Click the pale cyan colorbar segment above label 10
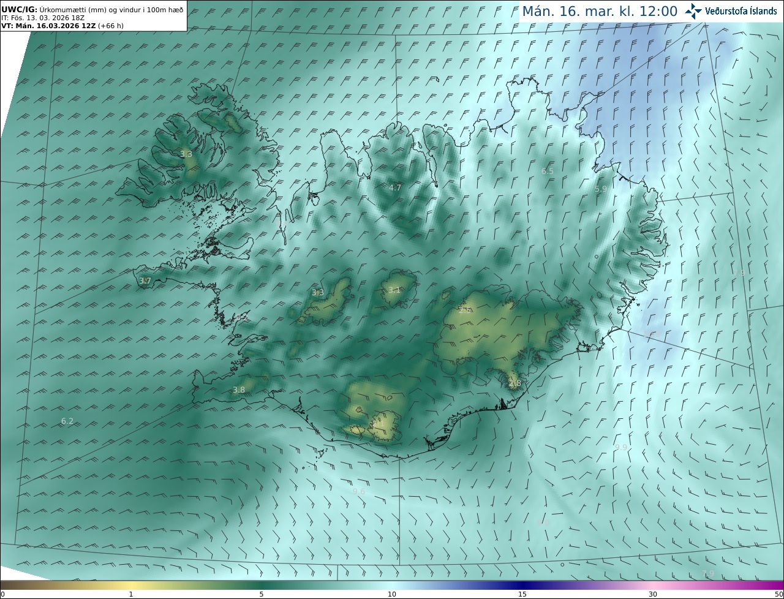Viewport: 784px width, 599px height. tap(392, 585)
